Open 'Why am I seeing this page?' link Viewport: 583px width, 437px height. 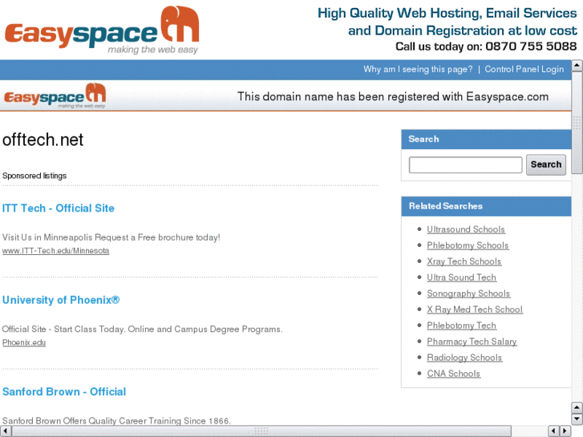click(x=418, y=70)
